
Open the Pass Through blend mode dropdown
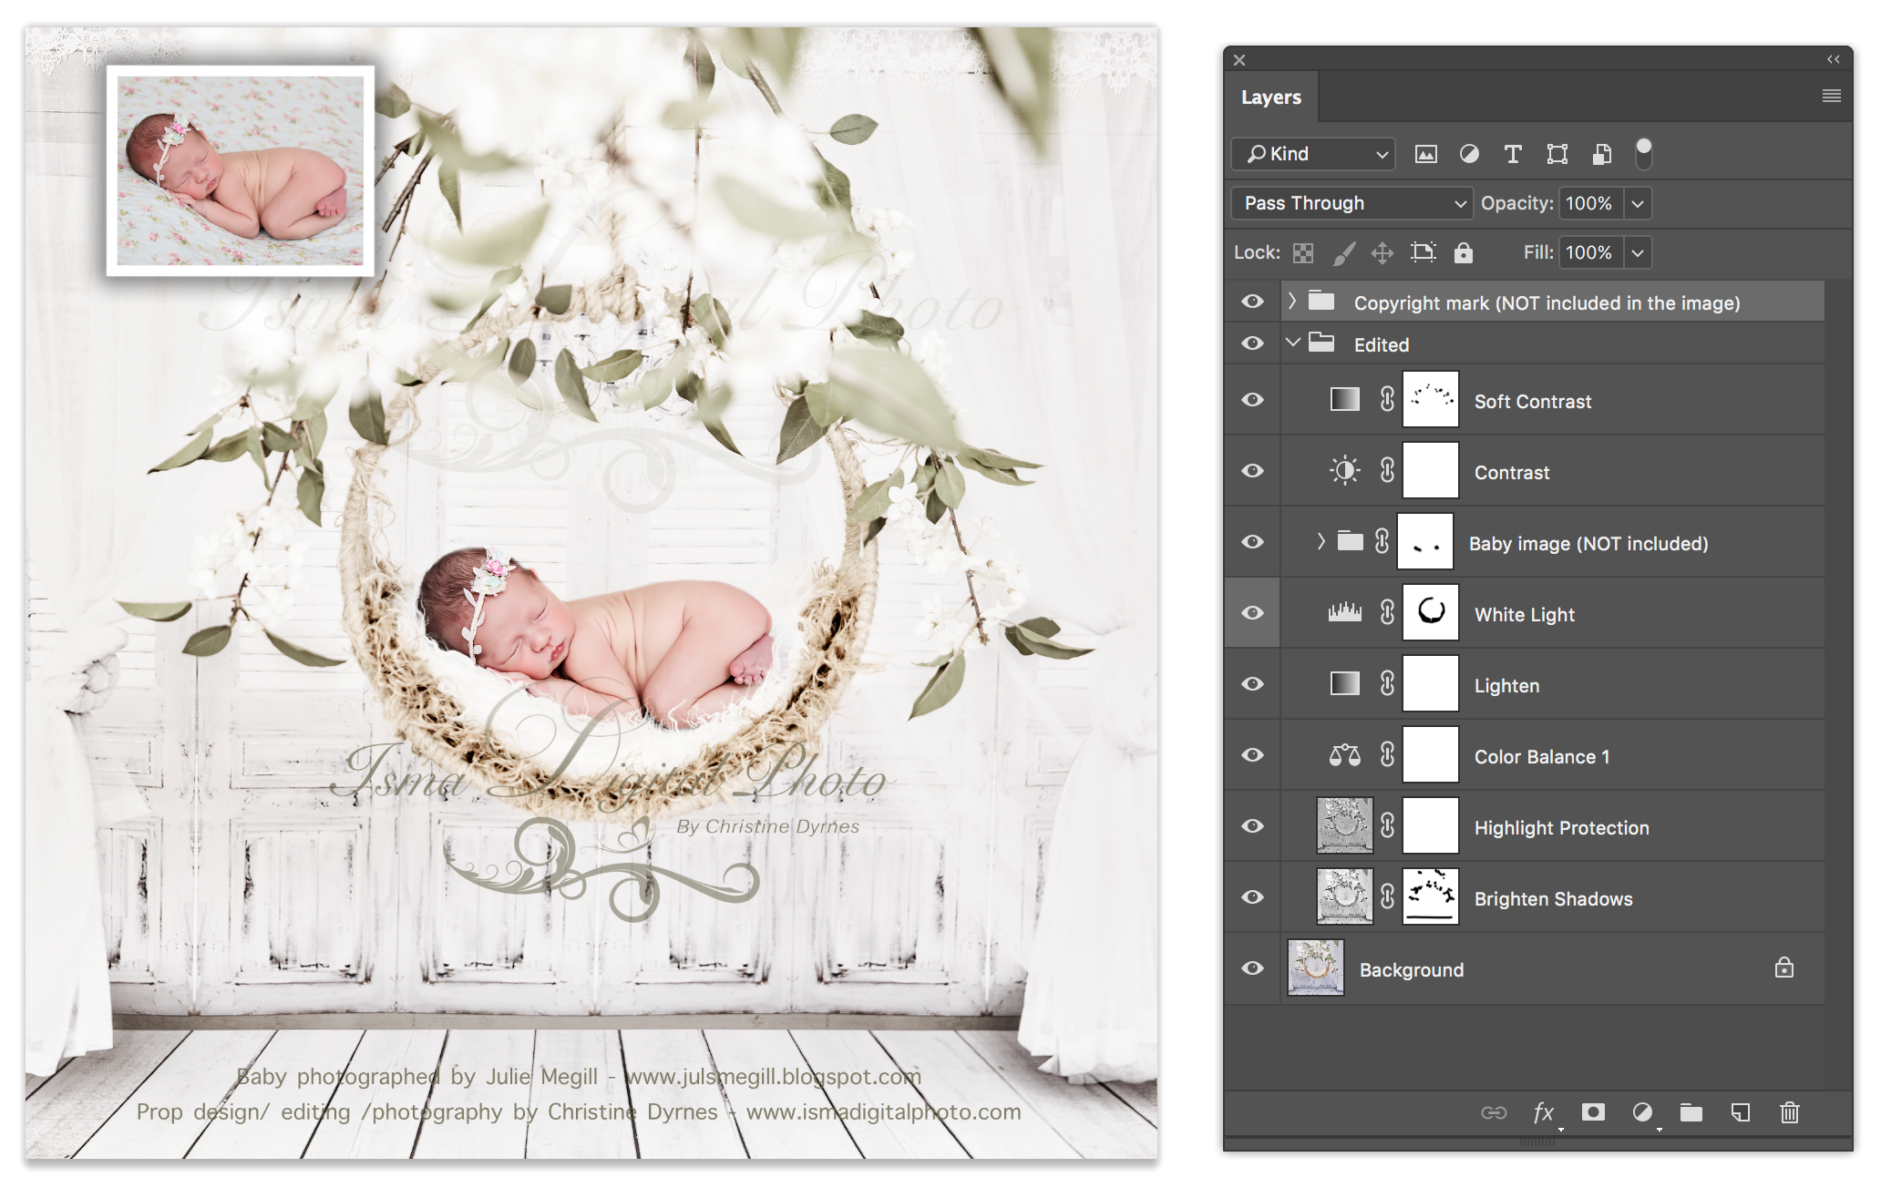pyautogui.click(x=1352, y=203)
